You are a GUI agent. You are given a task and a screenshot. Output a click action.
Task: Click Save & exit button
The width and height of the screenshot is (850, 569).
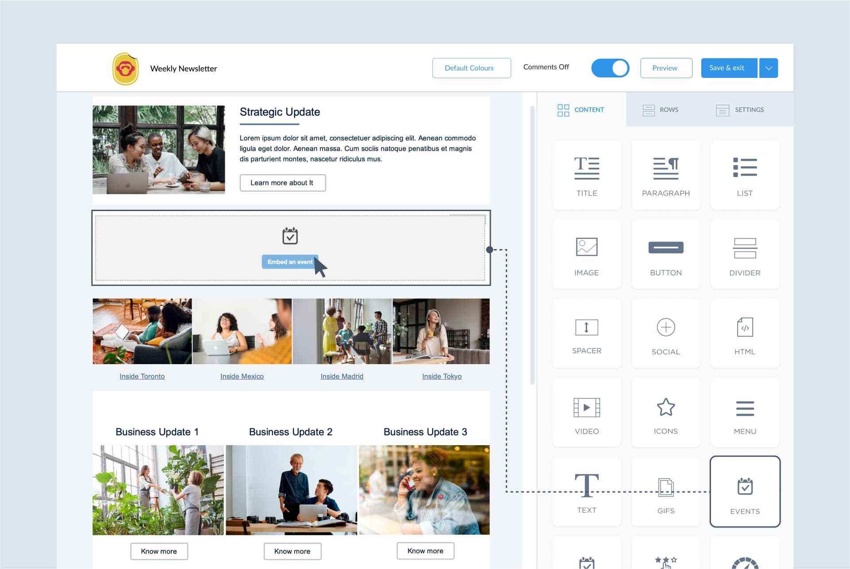click(x=729, y=67)
